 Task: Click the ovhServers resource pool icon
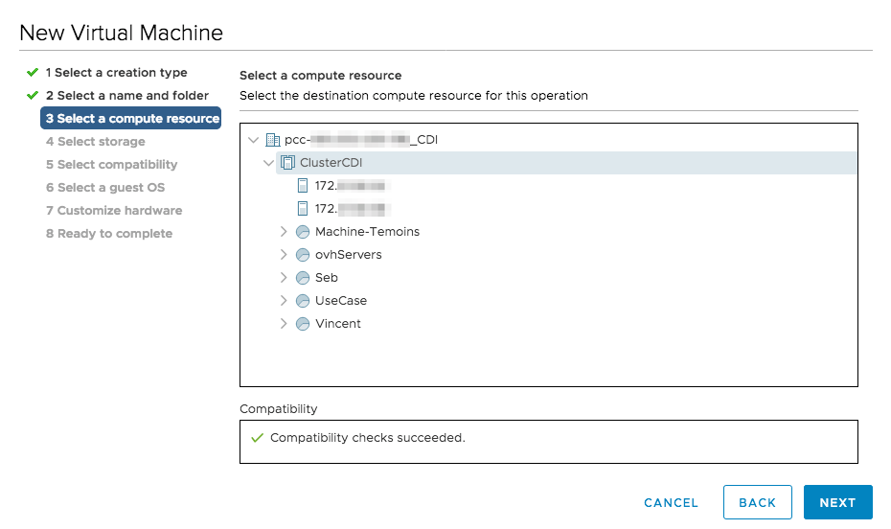(x=303, y=255)
